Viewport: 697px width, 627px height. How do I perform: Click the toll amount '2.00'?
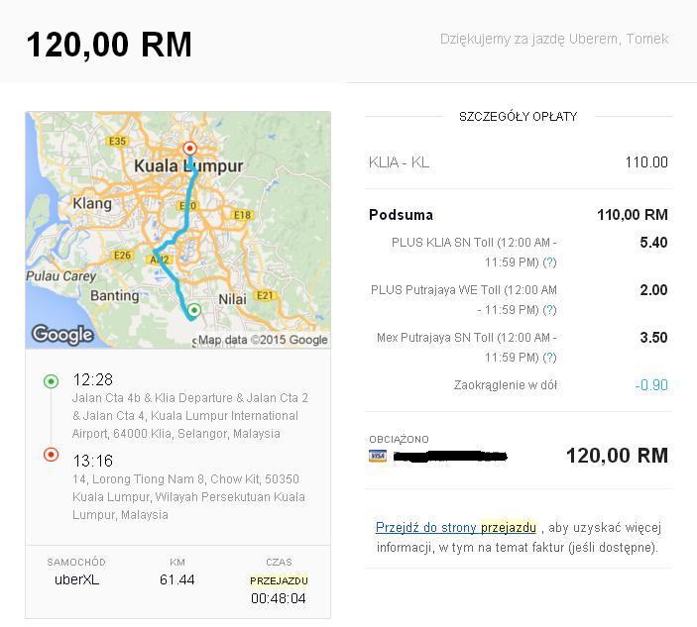654,290
